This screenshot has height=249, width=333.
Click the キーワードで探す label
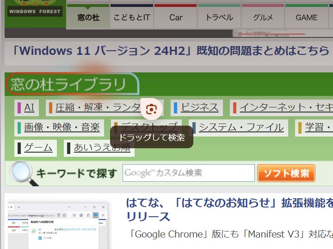tap(77, 173)
